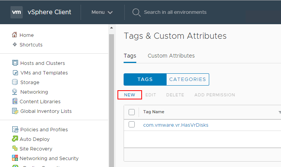Select the Content Libraries icon
Screen dimensions: 281x167
[x=15, y=101]
